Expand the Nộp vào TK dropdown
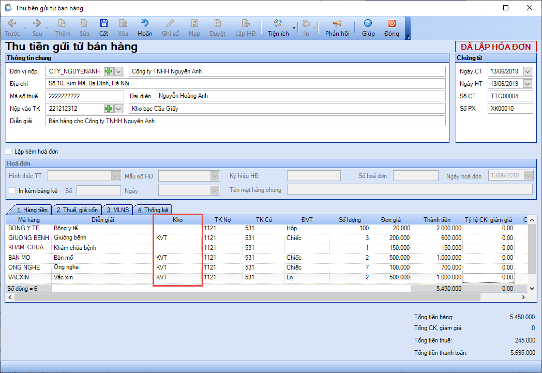542x373 pixels. (x=118, y=109)
